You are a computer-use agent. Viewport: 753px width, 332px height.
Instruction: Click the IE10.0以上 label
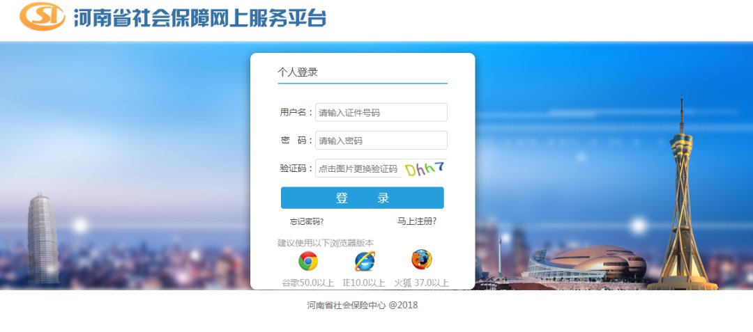click(364, 283)
